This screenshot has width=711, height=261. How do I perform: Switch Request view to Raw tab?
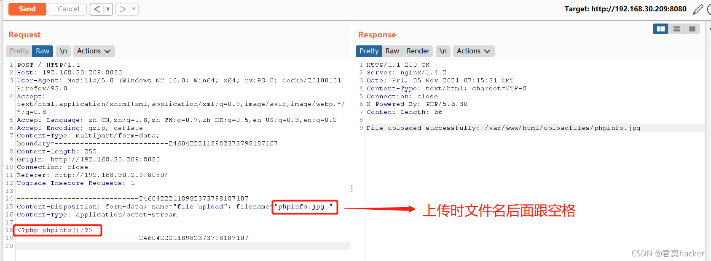click(x=43, y=51)
